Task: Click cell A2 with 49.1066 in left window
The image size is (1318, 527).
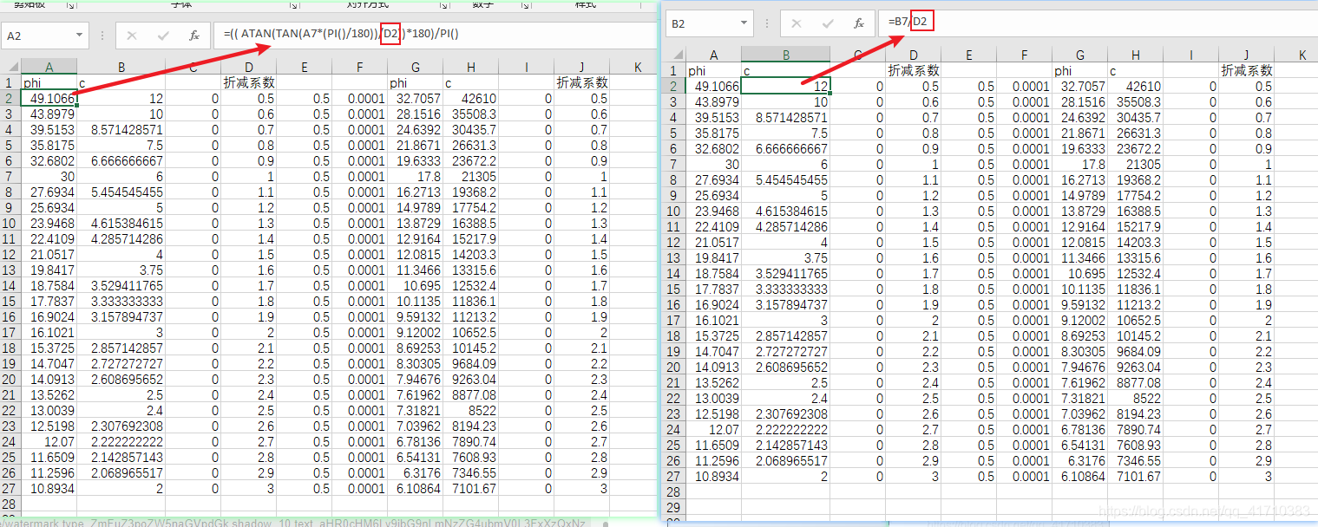Action: (49, 99)
